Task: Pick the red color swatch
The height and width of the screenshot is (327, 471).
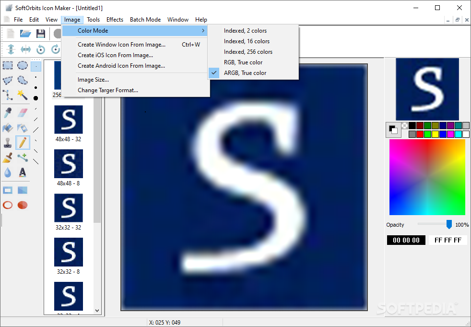Action: [420, 134]
